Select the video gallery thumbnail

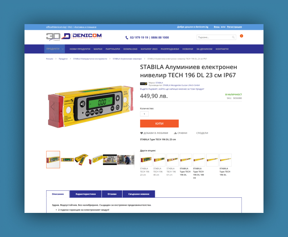(110, 159)
